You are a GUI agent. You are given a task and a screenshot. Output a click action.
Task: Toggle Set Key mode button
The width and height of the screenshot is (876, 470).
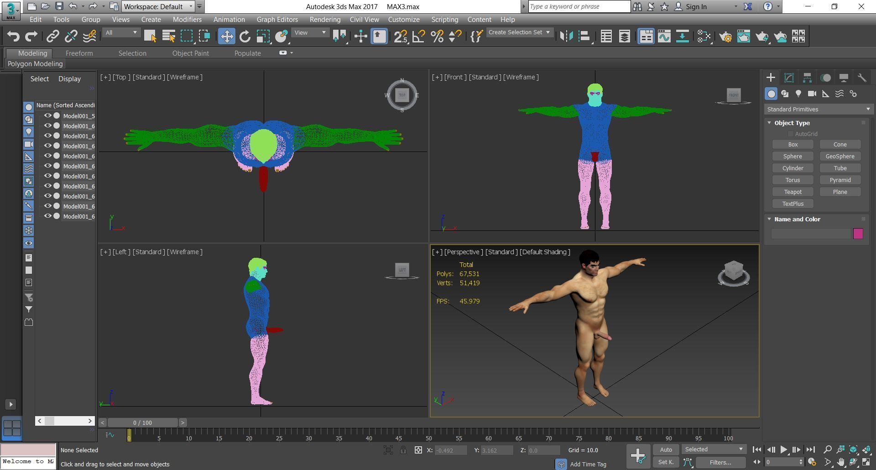pos(666,462)
